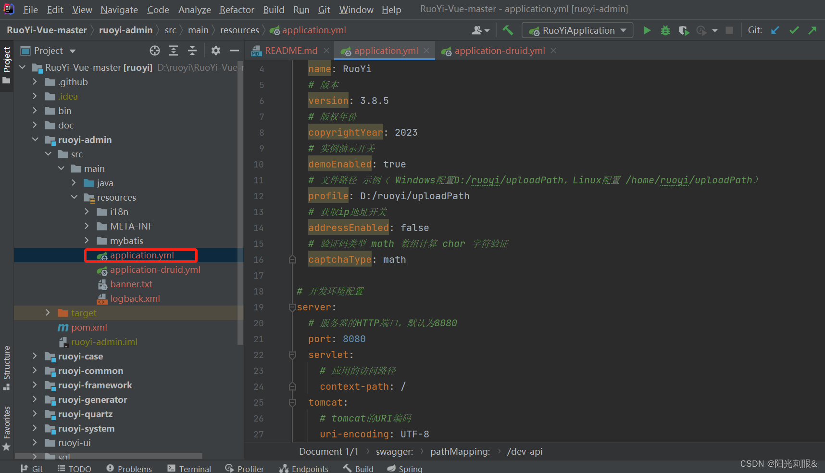Open the Git tool window at bottom
This screenshot has width=825, height=473.
point(32,469)
